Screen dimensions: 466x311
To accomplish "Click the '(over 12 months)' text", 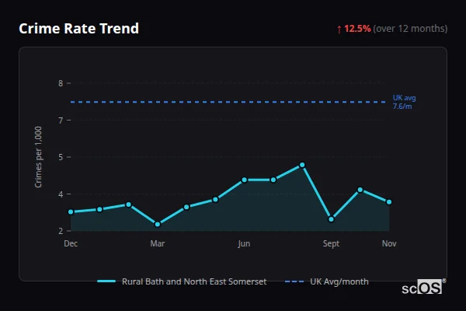I will coord(410,29).
